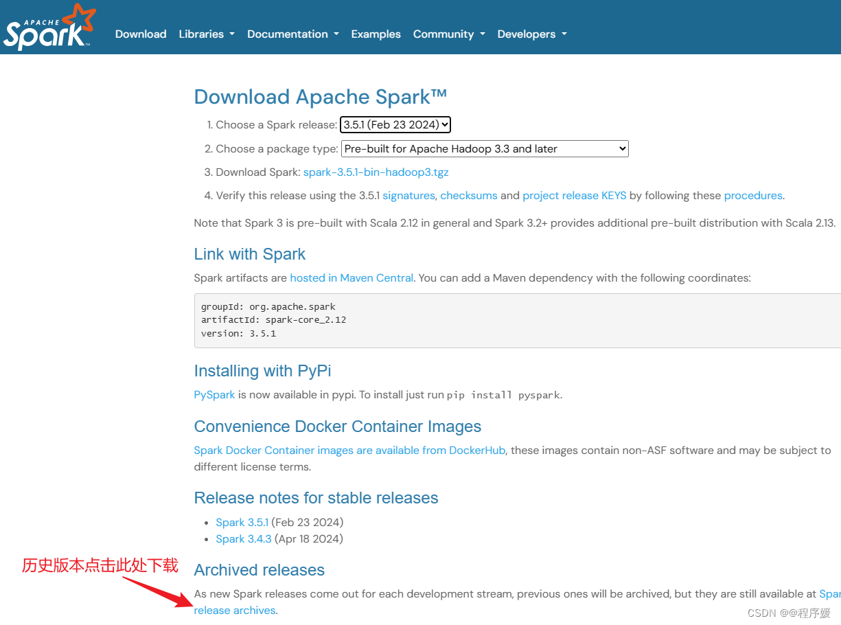Click the Apache Spark logo

(48, 27)
